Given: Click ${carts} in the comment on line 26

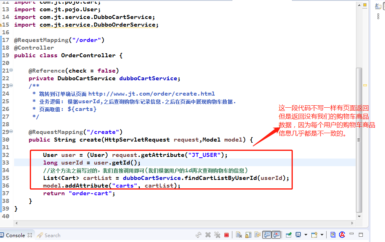Looking at the screenshot, I should [x=82, y=109].
